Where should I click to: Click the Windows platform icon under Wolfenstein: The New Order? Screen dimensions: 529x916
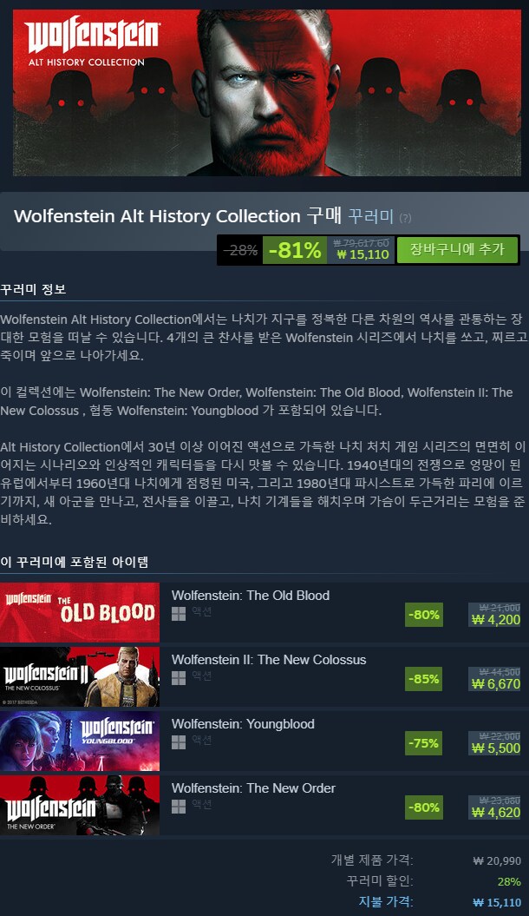(x=179, y=807)
